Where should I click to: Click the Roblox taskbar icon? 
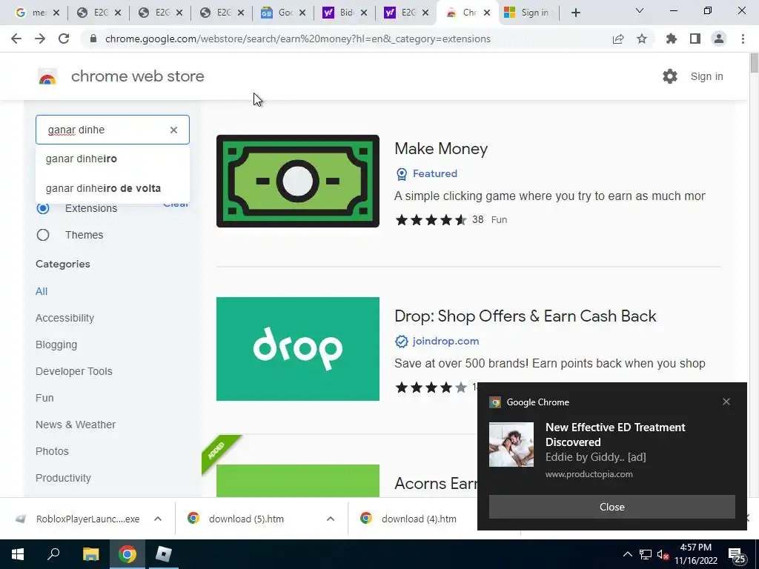pos(164,554)
